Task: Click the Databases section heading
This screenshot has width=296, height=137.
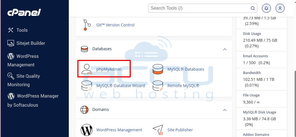Action: click(x=102, y=49)
